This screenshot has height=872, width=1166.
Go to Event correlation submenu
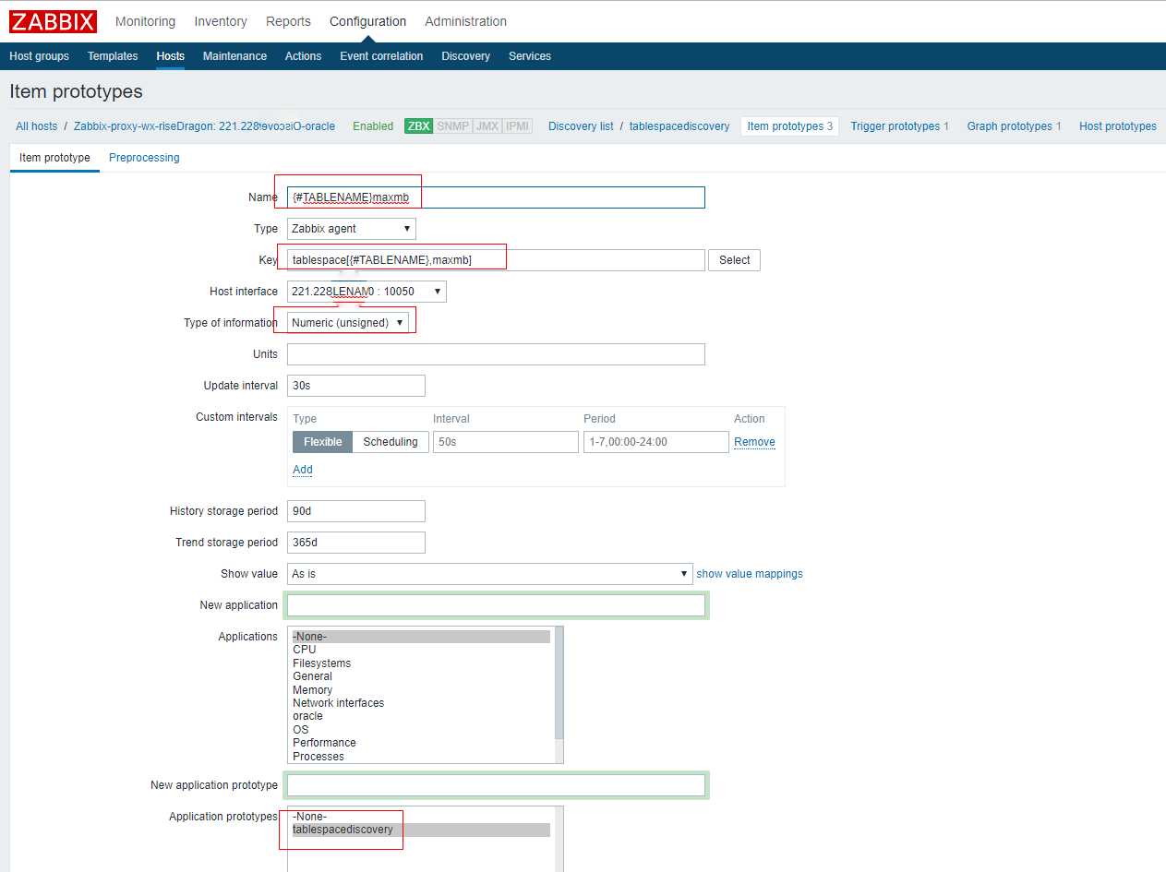tap(381, 56)
